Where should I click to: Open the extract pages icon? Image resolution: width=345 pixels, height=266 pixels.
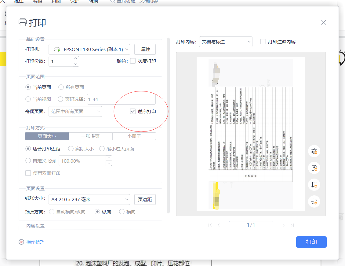coord(314,201)
